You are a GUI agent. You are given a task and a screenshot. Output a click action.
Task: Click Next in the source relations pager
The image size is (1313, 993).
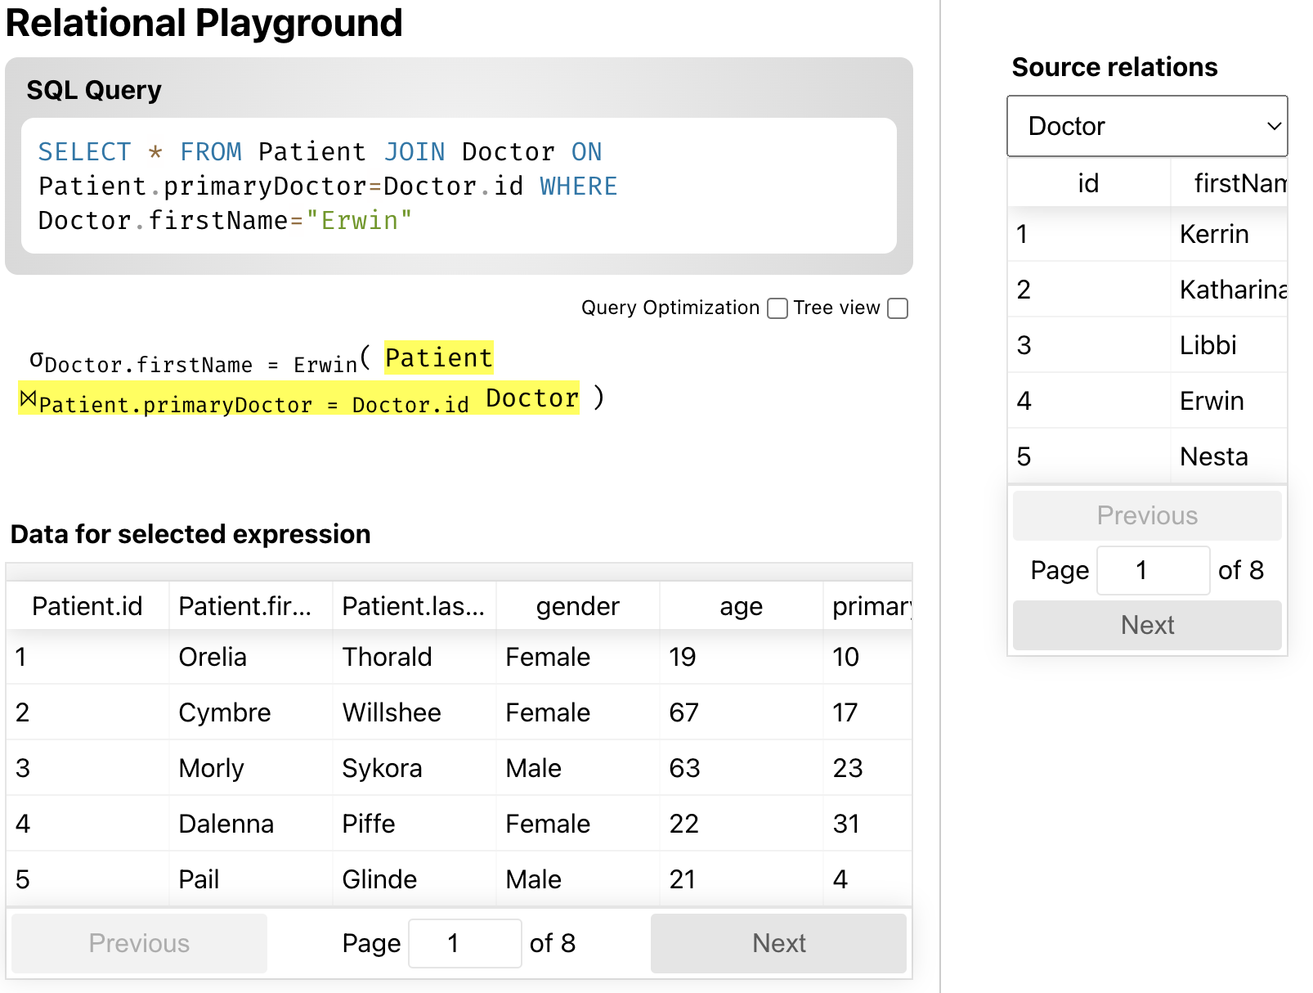click(x=1146, y=625)
